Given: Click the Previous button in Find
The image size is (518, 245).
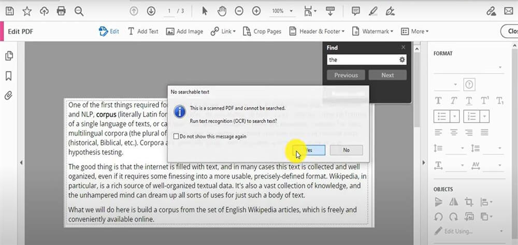Looking at the screenshot, I should pyautogui.click(x=346, y=75).
